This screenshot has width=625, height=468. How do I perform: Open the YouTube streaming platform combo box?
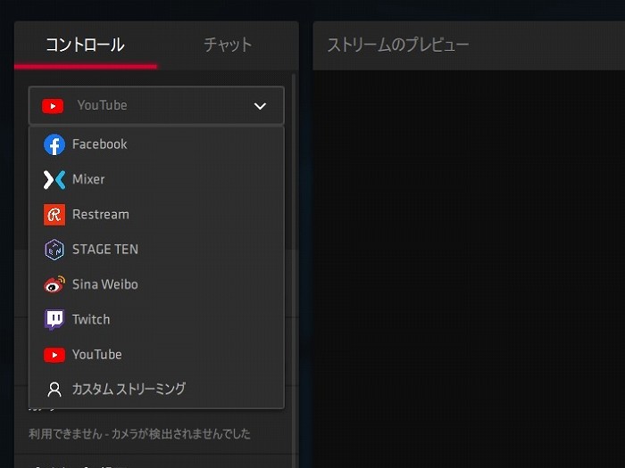156,105
